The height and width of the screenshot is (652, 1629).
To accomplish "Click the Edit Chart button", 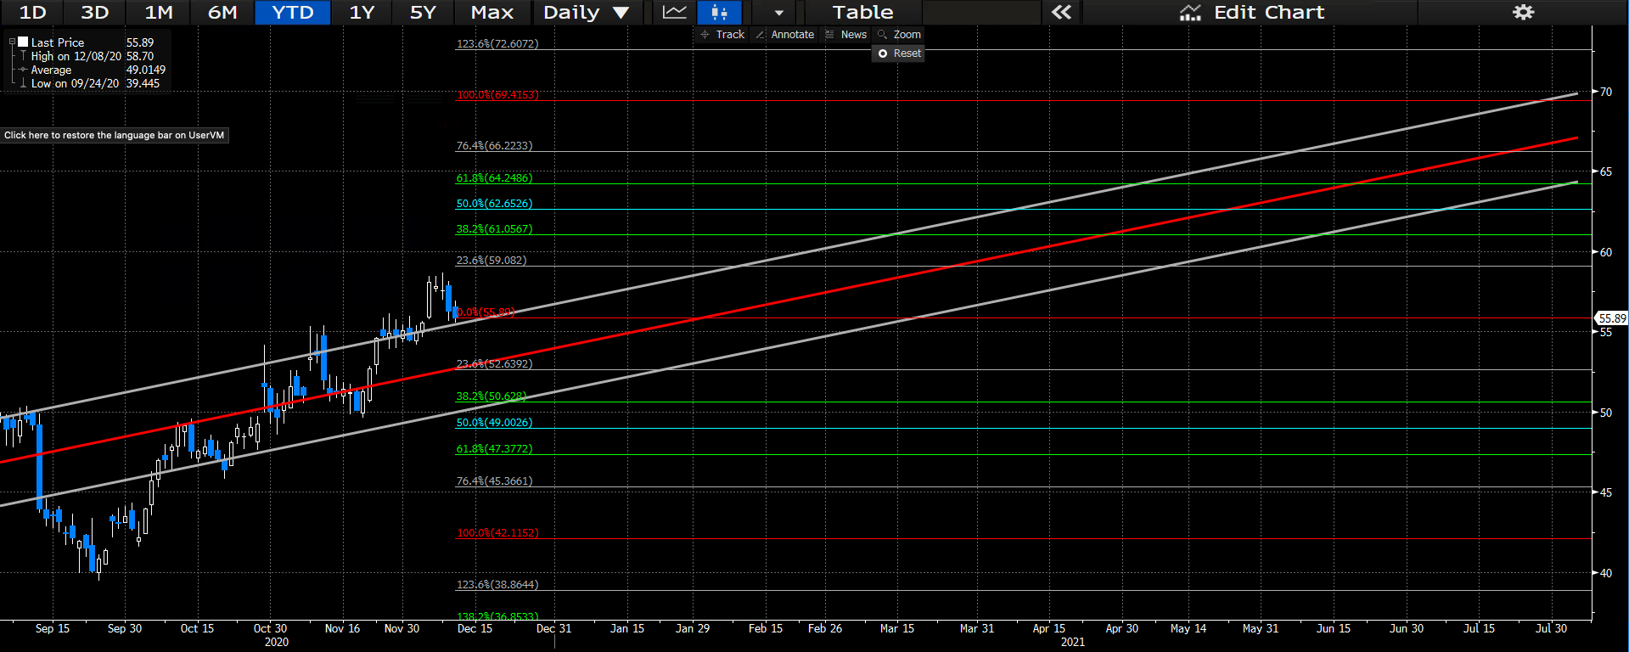I will [1252, 12].
